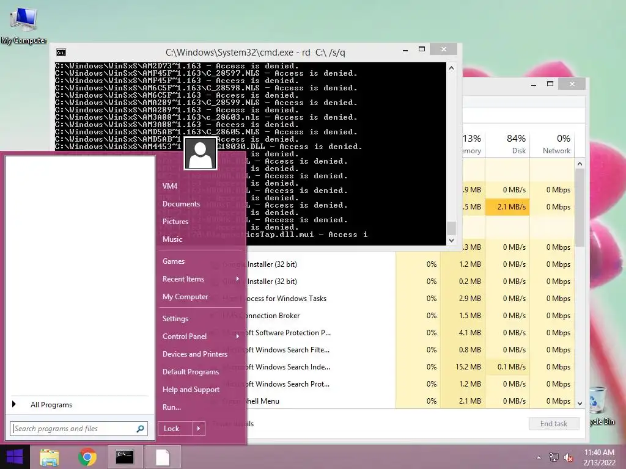Viewport: 626px width, 469px height.
Task: Open Run... from the Start menu
Action: tap(172, 407)
